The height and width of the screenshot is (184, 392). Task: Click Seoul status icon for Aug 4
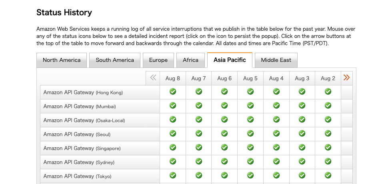(x=276, y=133)
